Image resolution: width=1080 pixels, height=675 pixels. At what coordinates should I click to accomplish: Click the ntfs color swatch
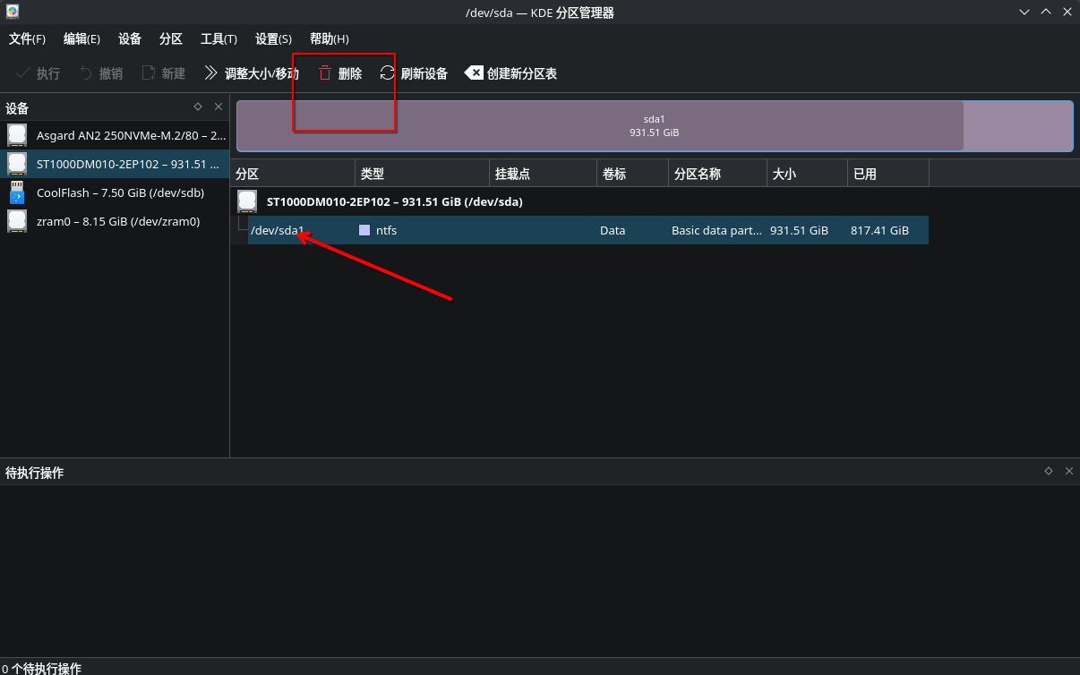coord(364,230)
